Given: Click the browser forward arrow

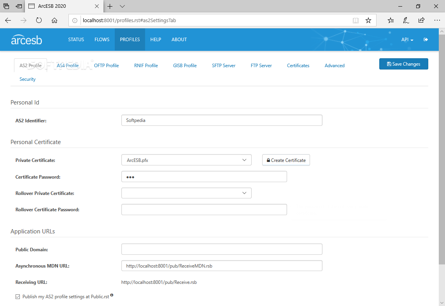Looking at the screenshot, I should pos(23,21).
